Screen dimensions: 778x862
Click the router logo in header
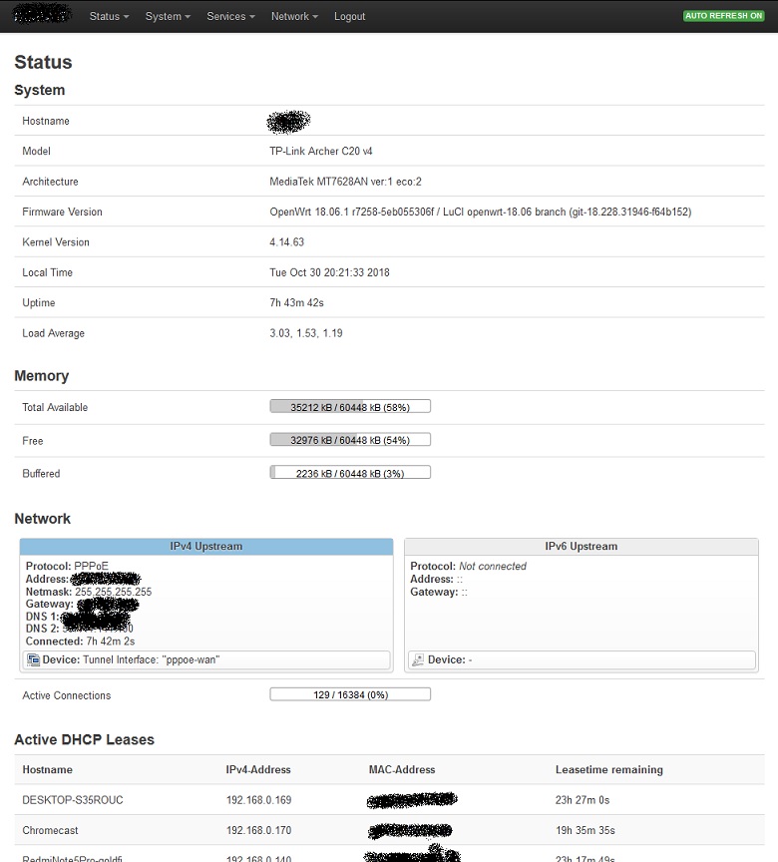tap(42, 14)
